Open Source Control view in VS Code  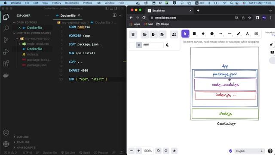coord(6,40)
